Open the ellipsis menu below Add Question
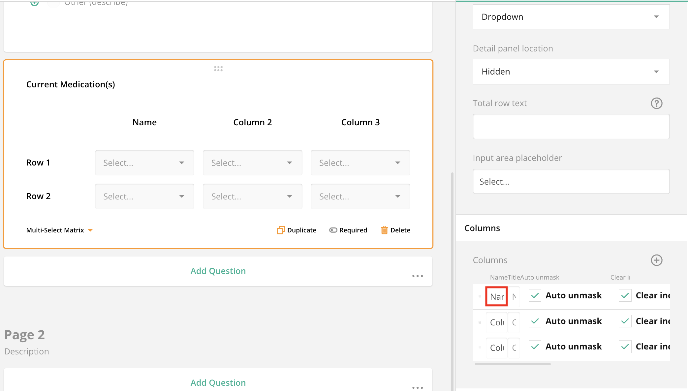The width and height of the screenshot is (688, 391). [418, 276]
